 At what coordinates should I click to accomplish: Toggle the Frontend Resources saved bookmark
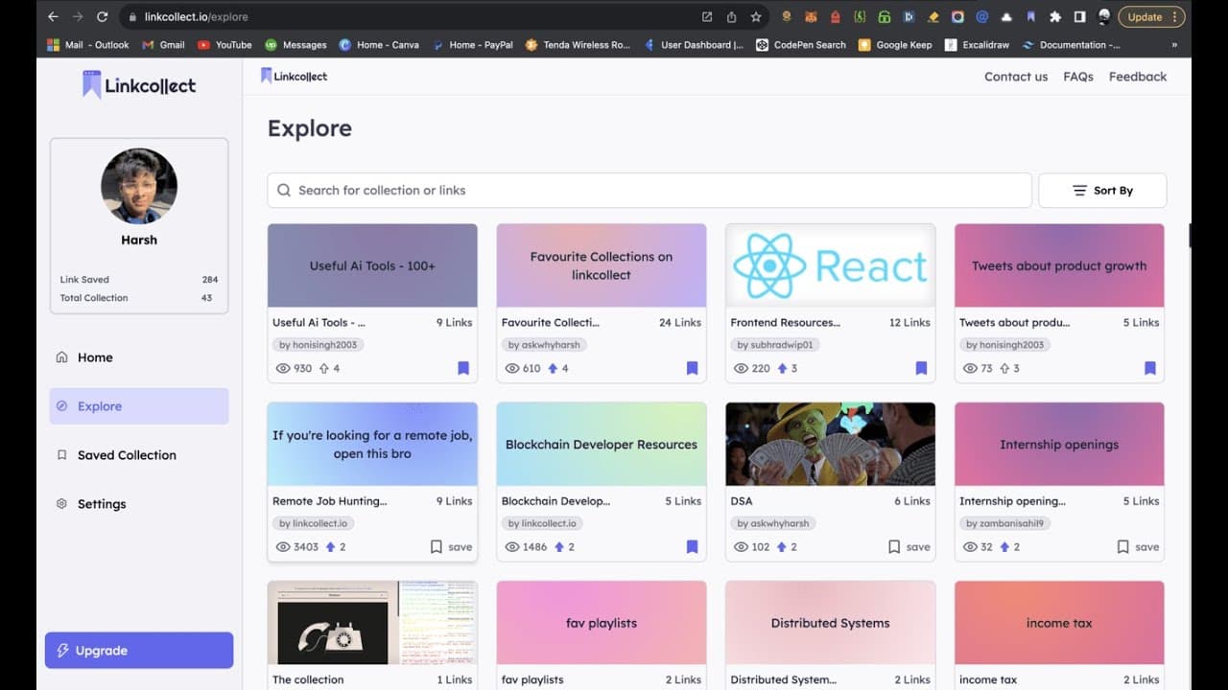coord(921,368)
